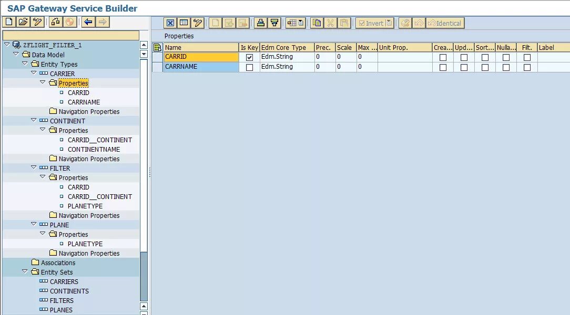Click the insert row icon with green plus
The width and height of the screenshot is (570, 315).
229,23
